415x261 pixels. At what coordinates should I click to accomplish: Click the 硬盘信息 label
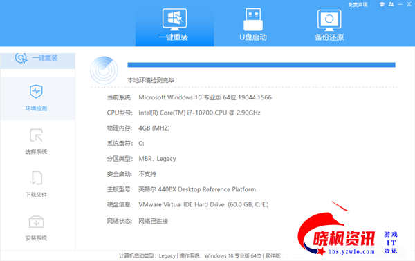pyautogui.click(x=120, y=205)
